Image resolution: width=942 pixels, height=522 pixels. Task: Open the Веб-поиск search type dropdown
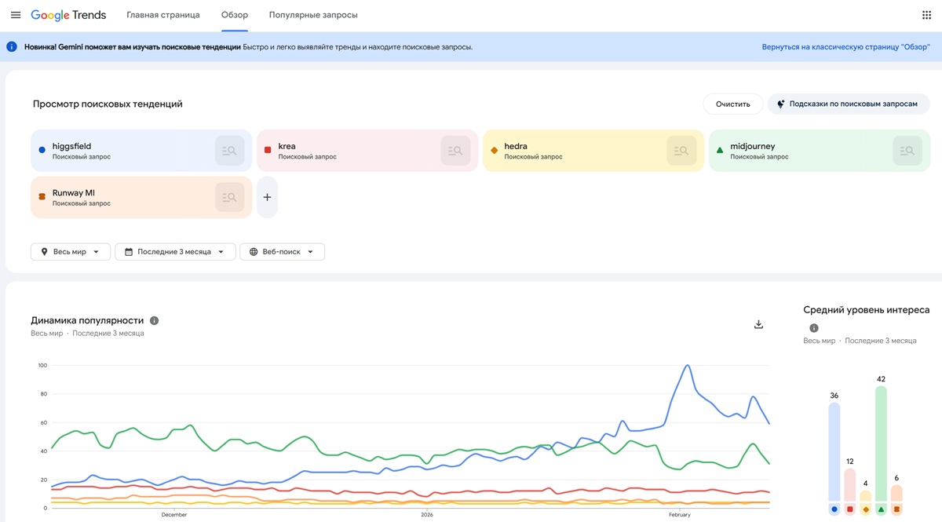coord(282,252)
